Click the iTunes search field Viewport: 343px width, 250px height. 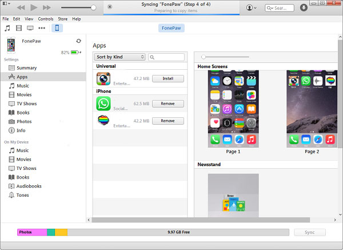[x=280, y=8]
